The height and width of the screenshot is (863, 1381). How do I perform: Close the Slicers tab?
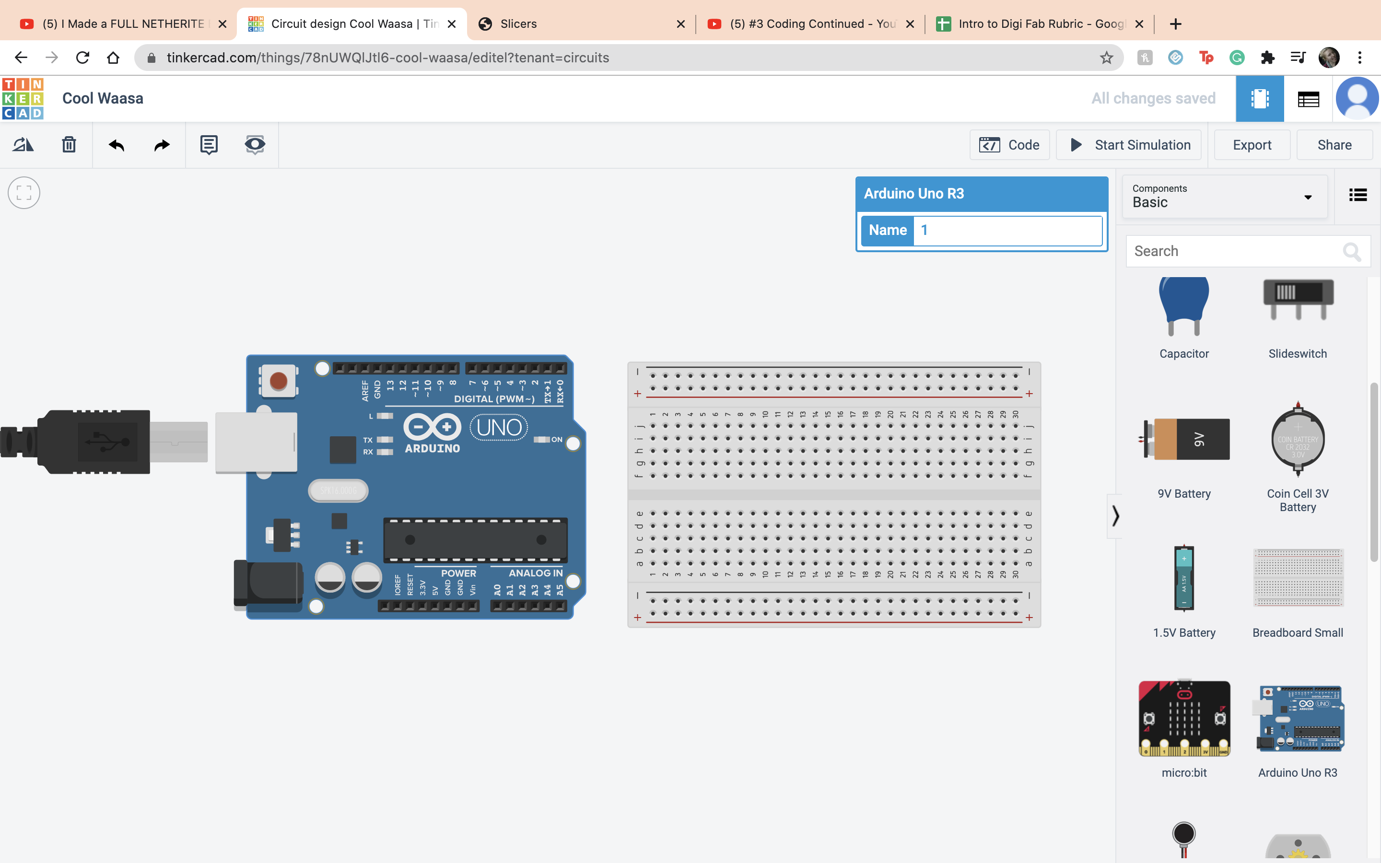[x=680, y=24]
